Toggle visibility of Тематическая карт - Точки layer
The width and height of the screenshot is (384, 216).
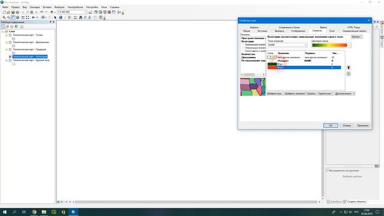(10, 35)
